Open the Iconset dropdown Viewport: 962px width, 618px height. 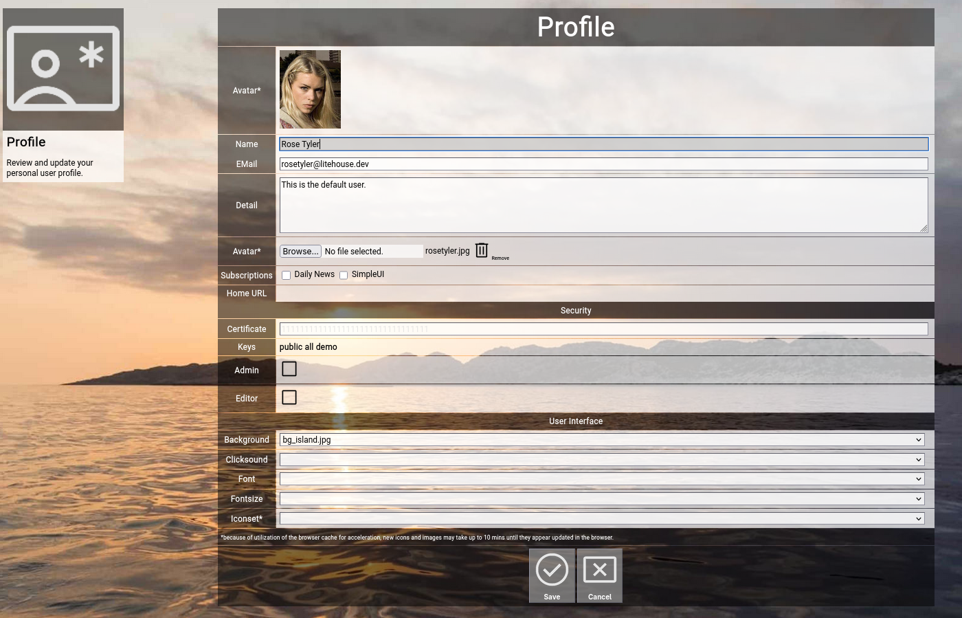pyautogui.click(x=602, y=519)
